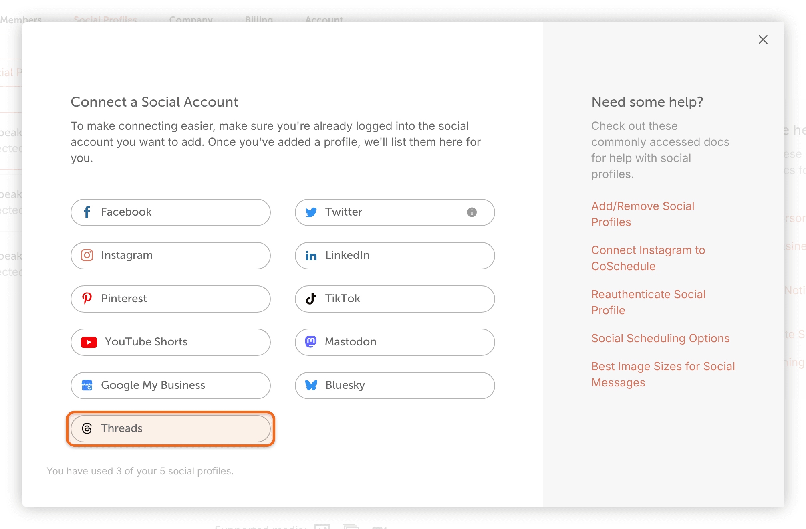Click the Pinterest logo icon
806x529 pixels.
pyautogui.click(x=87, y=298)
